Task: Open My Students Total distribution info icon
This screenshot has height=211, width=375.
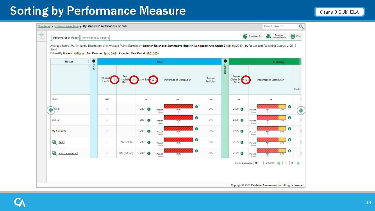Action: (x=196, y=129)
